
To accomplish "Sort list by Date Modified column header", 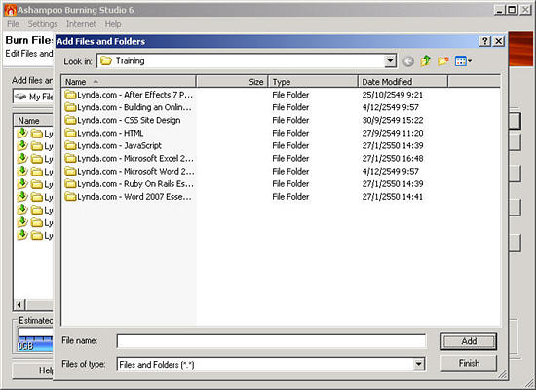I will tap(402, 82).
